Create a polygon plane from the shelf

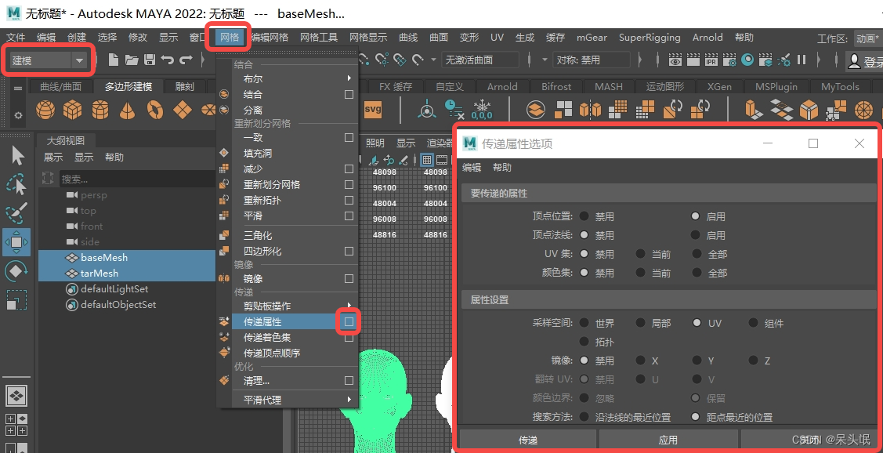coord(183,109)
